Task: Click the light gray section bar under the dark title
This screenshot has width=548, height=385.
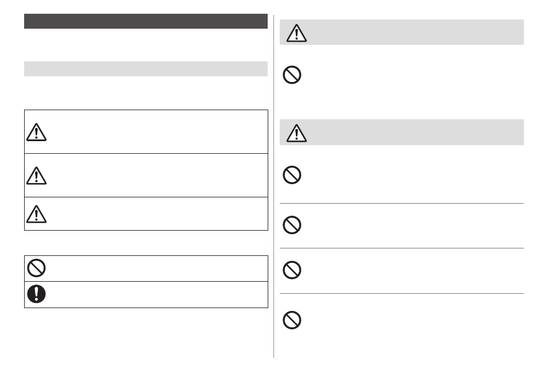Action: (x=146, y=69)
